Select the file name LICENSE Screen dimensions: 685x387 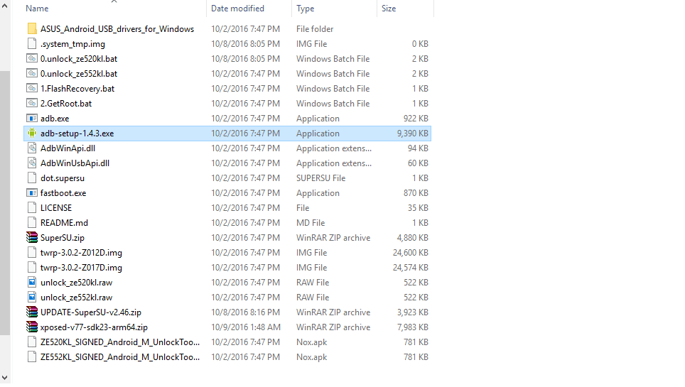(x=56, y=207)
